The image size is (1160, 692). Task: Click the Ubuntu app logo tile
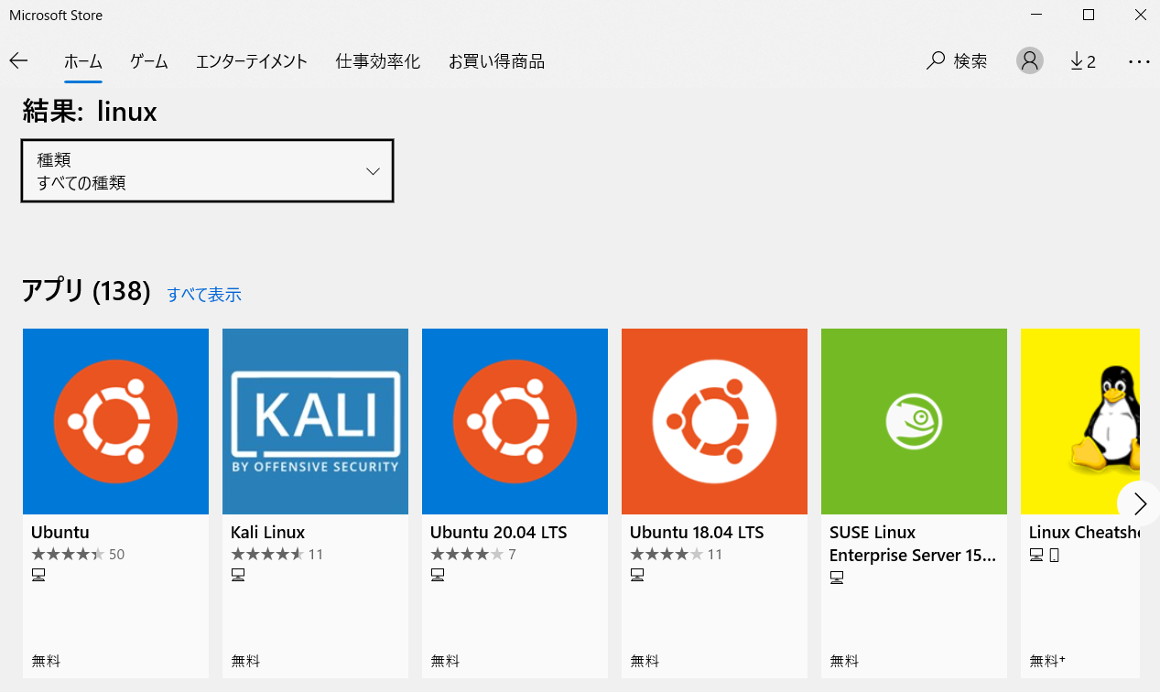(x=115, y=421)
